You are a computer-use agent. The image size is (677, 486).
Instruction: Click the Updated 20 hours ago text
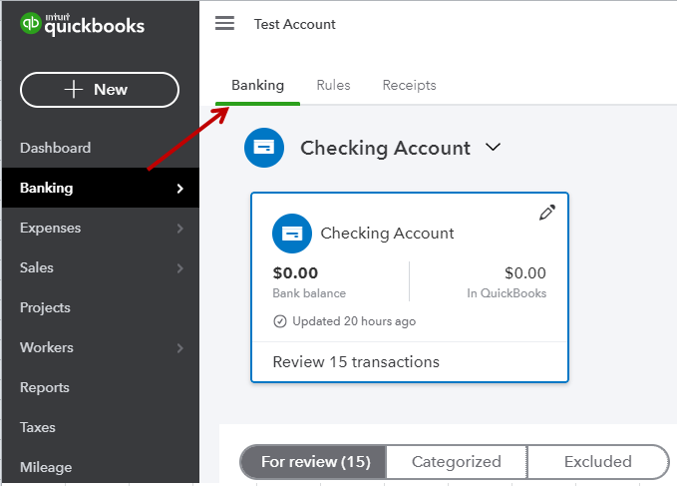(x=354, y=321)
